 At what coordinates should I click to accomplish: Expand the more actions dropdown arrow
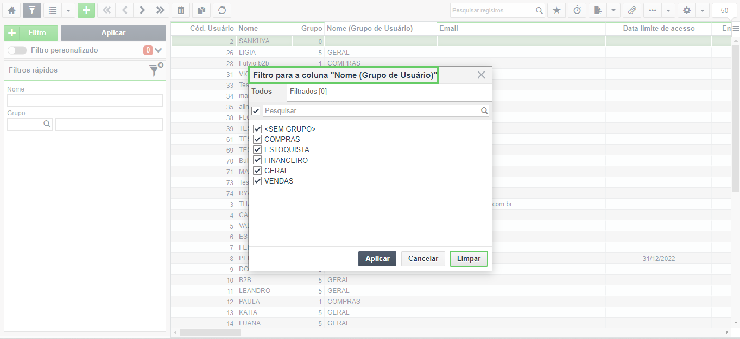click(x=668, y=10)
